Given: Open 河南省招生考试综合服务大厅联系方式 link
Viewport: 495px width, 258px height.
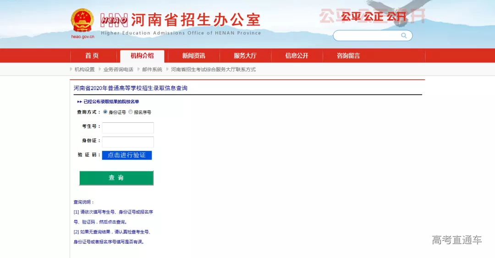Looking at the screenshot, I should coord(213,70).
